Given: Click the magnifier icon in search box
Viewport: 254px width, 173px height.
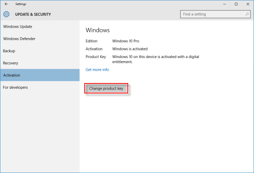Looking at the screenshot, I should click(247, 14).
